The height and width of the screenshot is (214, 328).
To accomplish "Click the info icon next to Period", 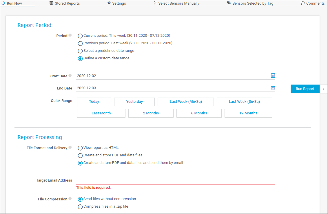I will [70, 36].
